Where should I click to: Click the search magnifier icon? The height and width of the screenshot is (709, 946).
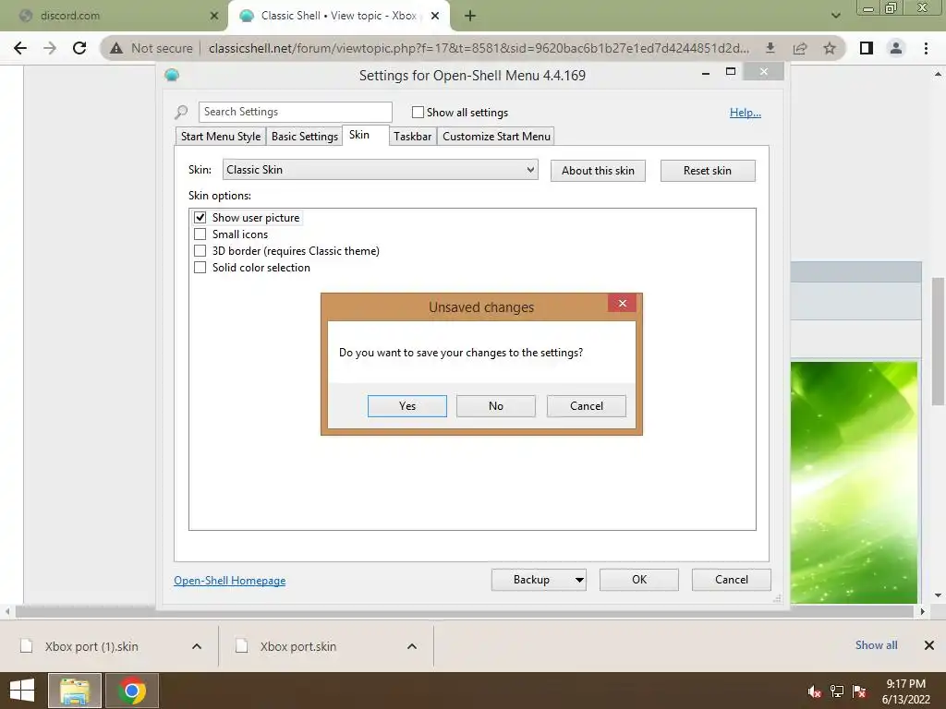[181, 112]
